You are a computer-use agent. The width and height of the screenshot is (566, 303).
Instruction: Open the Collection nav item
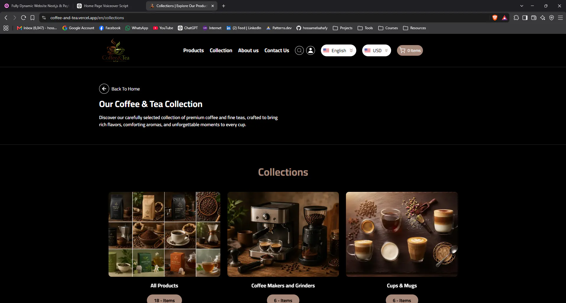pos(221,50)
